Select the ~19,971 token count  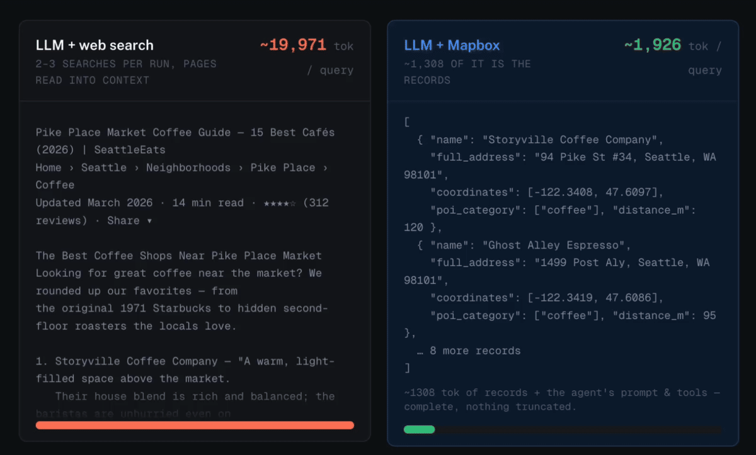(x=293, y=45)
